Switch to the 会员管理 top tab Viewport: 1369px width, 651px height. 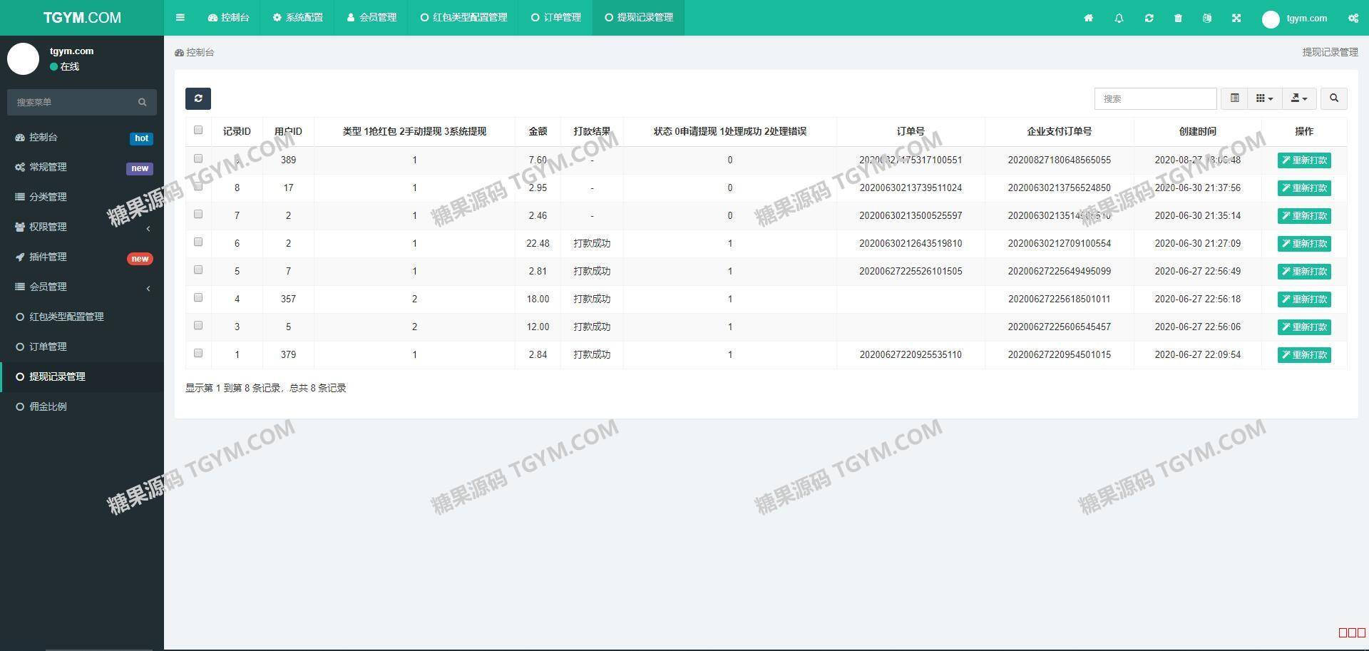(371, 18)
